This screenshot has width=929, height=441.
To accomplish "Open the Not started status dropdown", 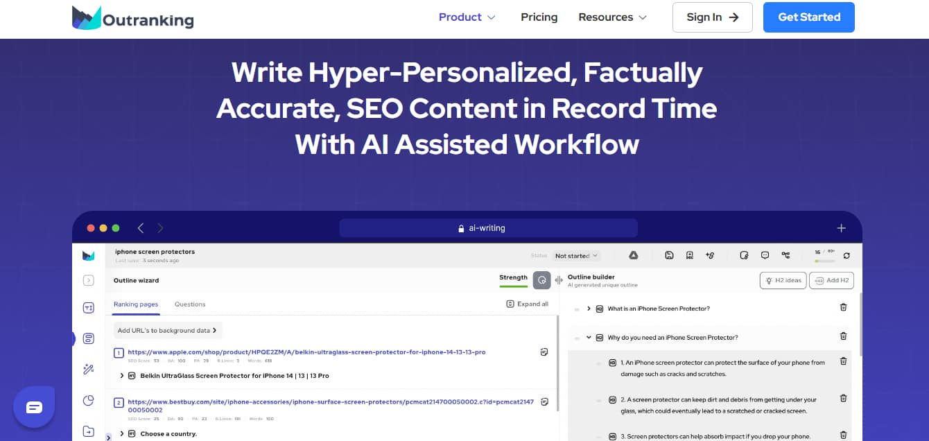I will 576,255.
